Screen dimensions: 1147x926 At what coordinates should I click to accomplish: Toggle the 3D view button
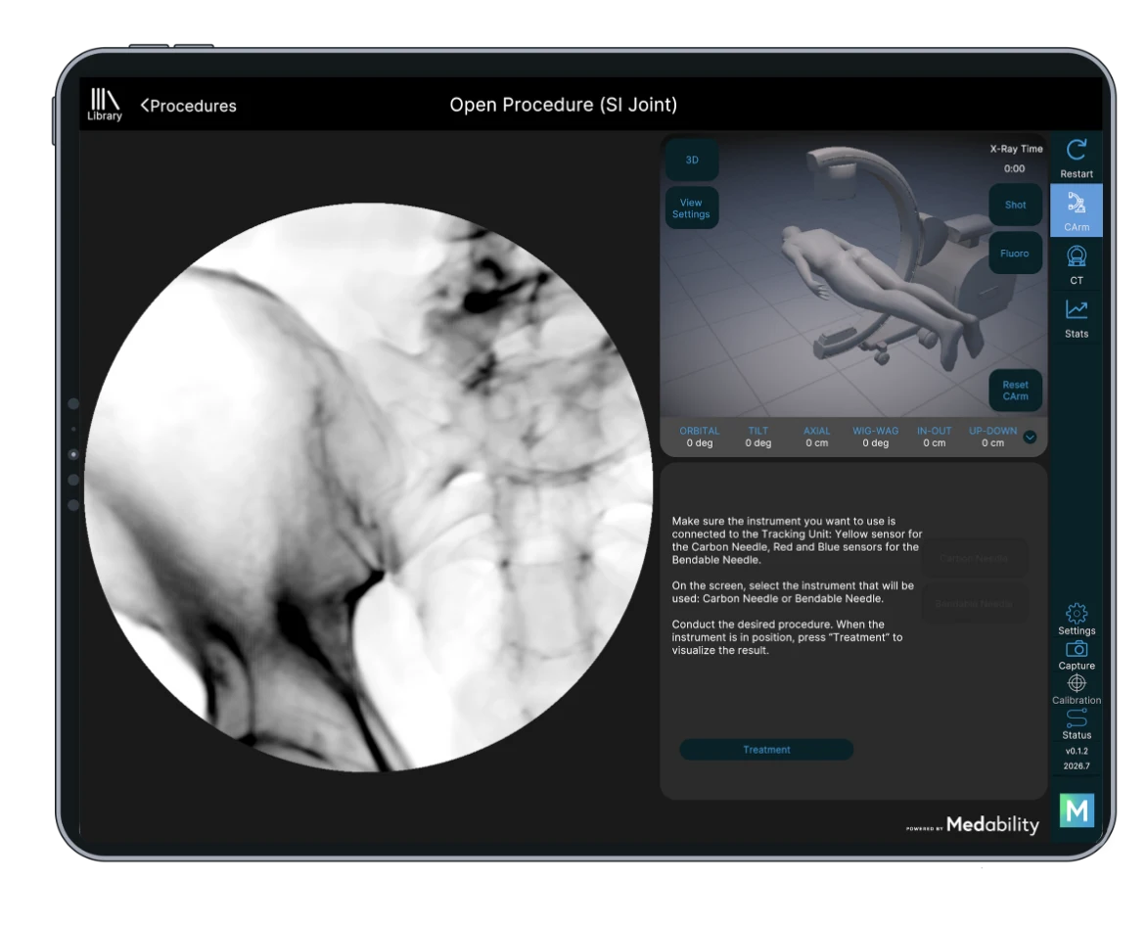point(691,161)
